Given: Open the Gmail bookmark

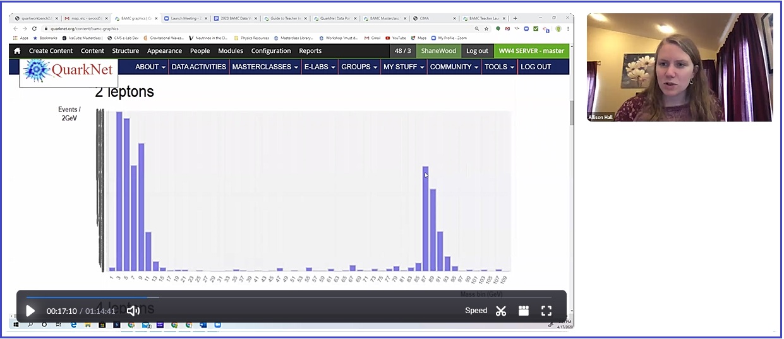Looking at the screenshot, I should (373, 38).
